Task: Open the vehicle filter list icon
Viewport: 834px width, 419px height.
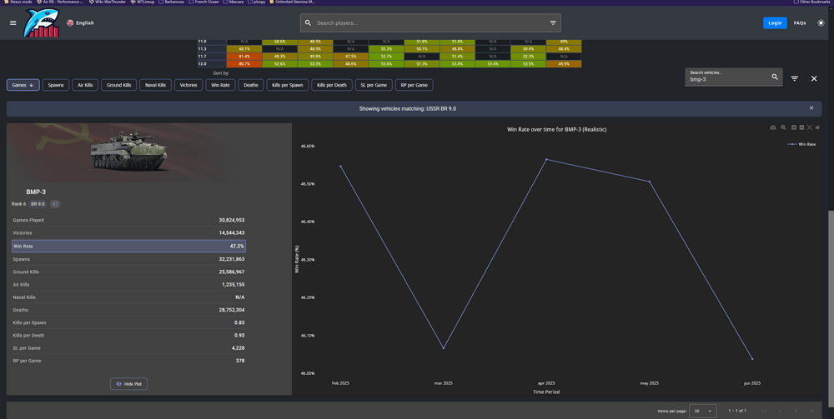Action: coord(794,78)
